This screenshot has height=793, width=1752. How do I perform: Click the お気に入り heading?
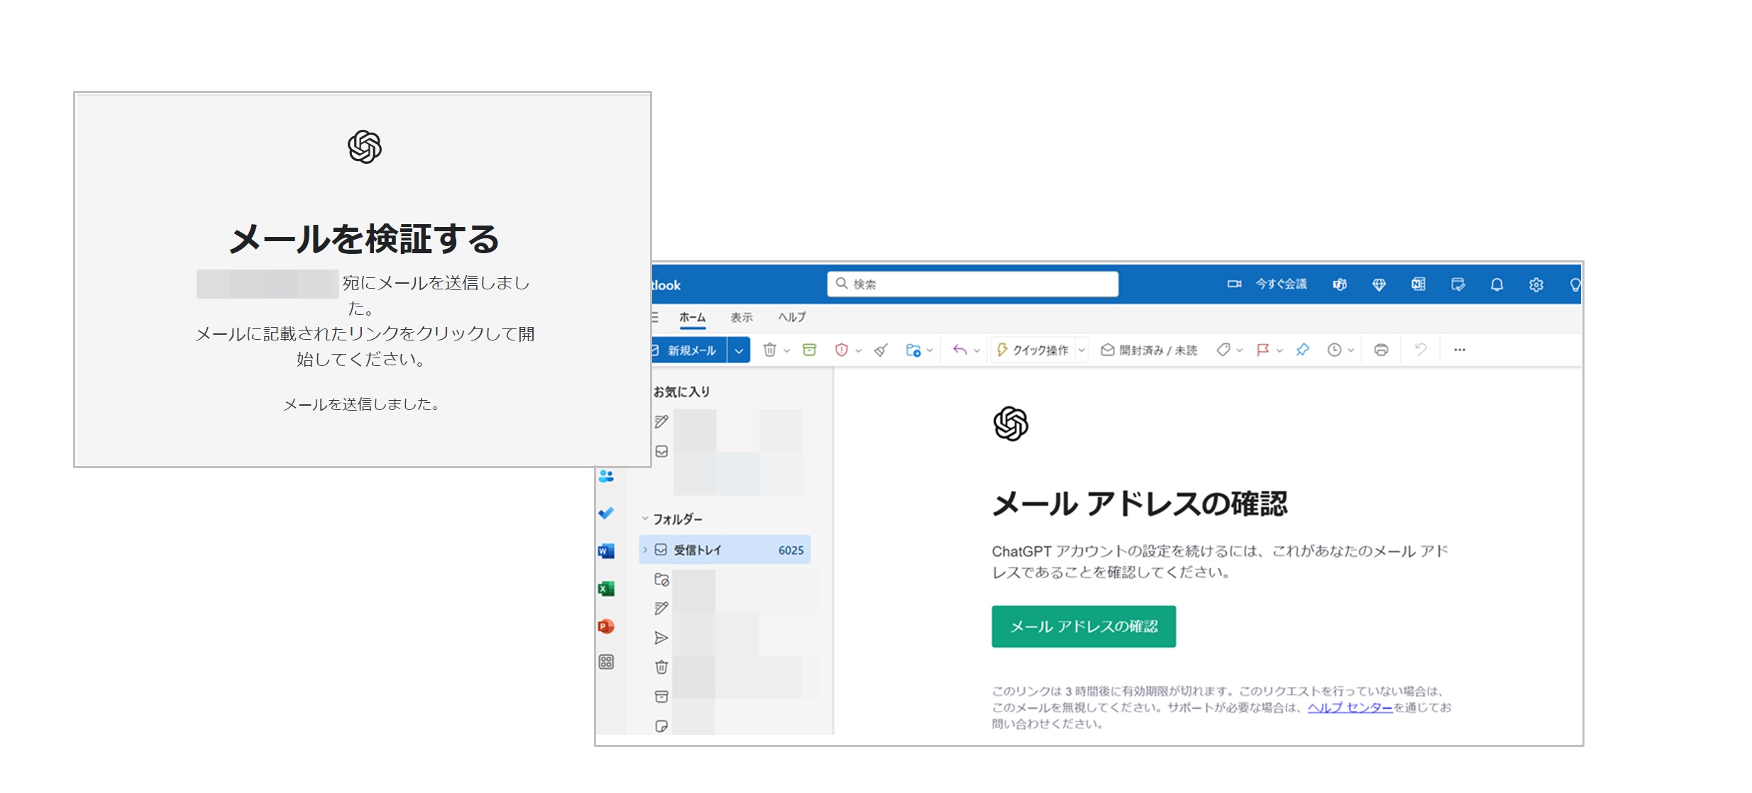coord(681,392)
